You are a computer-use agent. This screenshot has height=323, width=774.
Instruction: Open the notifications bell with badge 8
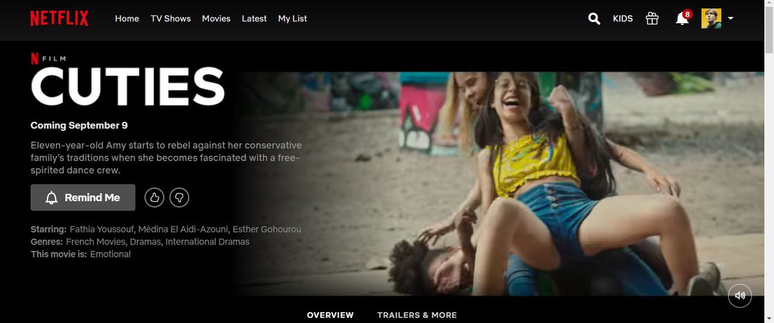click(682, 17)
